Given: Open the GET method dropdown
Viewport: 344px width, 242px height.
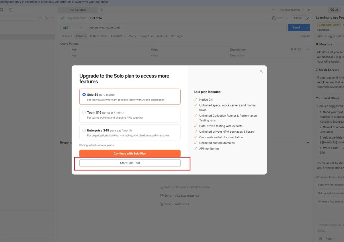Looking at the screenshot, I should 73,28.
